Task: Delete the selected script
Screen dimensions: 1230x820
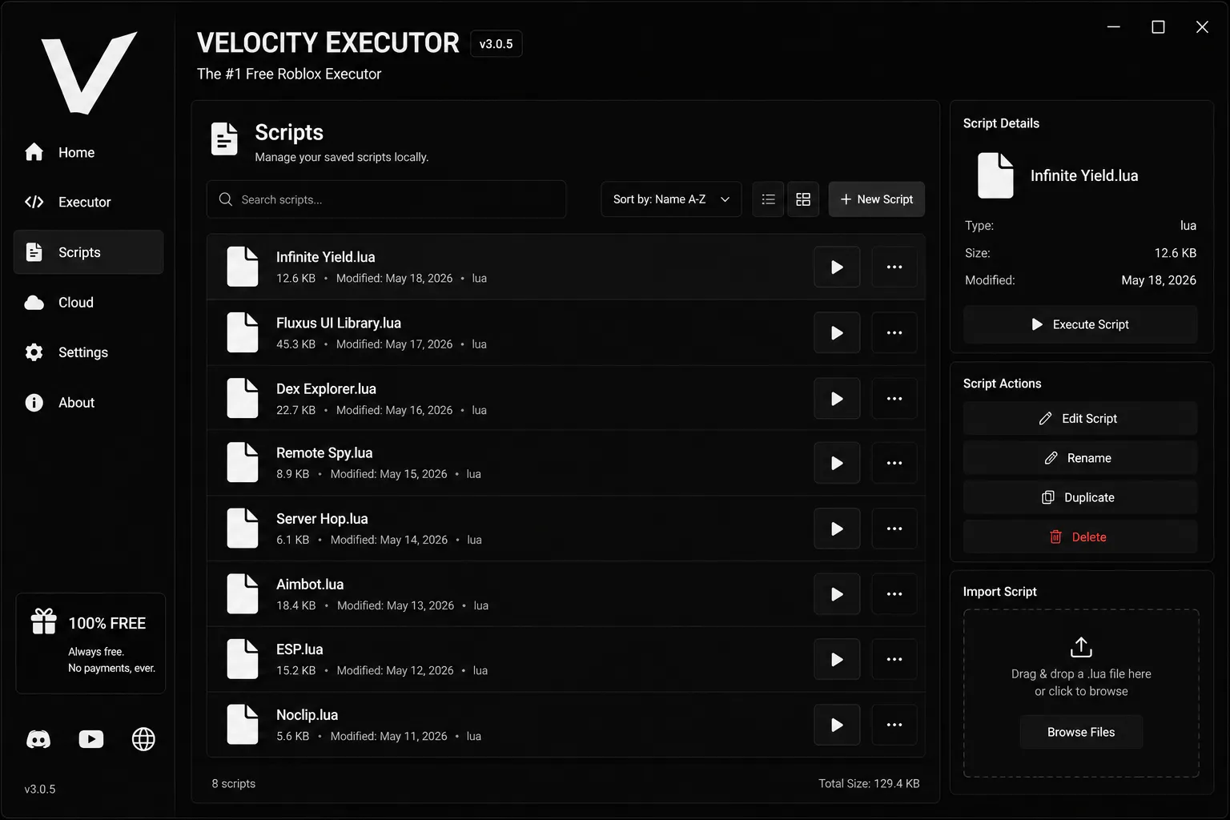Action: [1080, 537]
